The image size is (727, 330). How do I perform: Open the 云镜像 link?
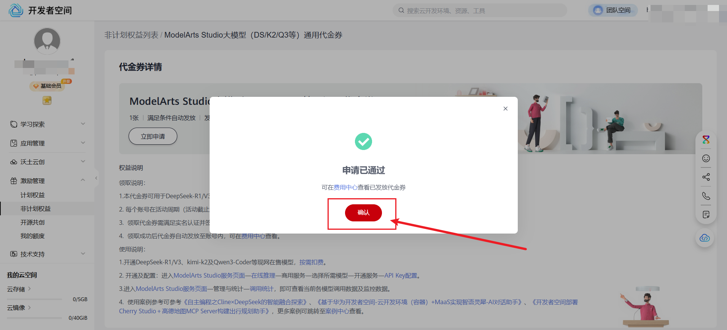19,308
